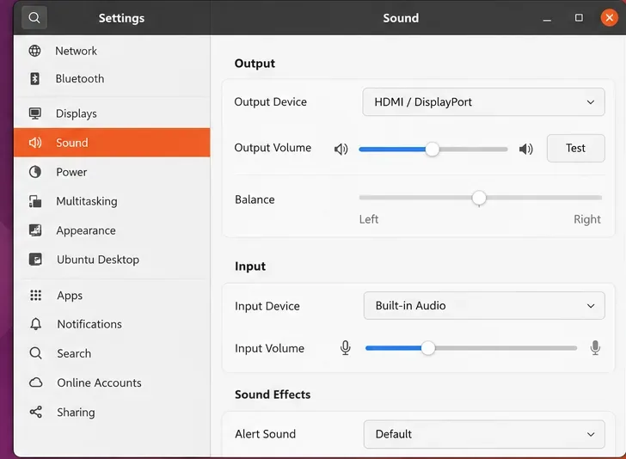Click the low-volume speaker icon beside Output Volume
The image size is (626, 459).
[341, 150]
